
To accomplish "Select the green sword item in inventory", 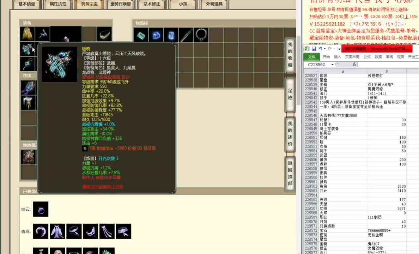I will click(x=186, y=35).
